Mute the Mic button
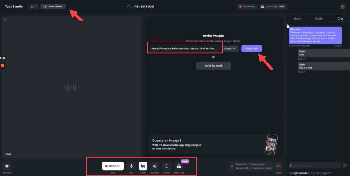The image size is (350, 176). [x=131, y=166]
